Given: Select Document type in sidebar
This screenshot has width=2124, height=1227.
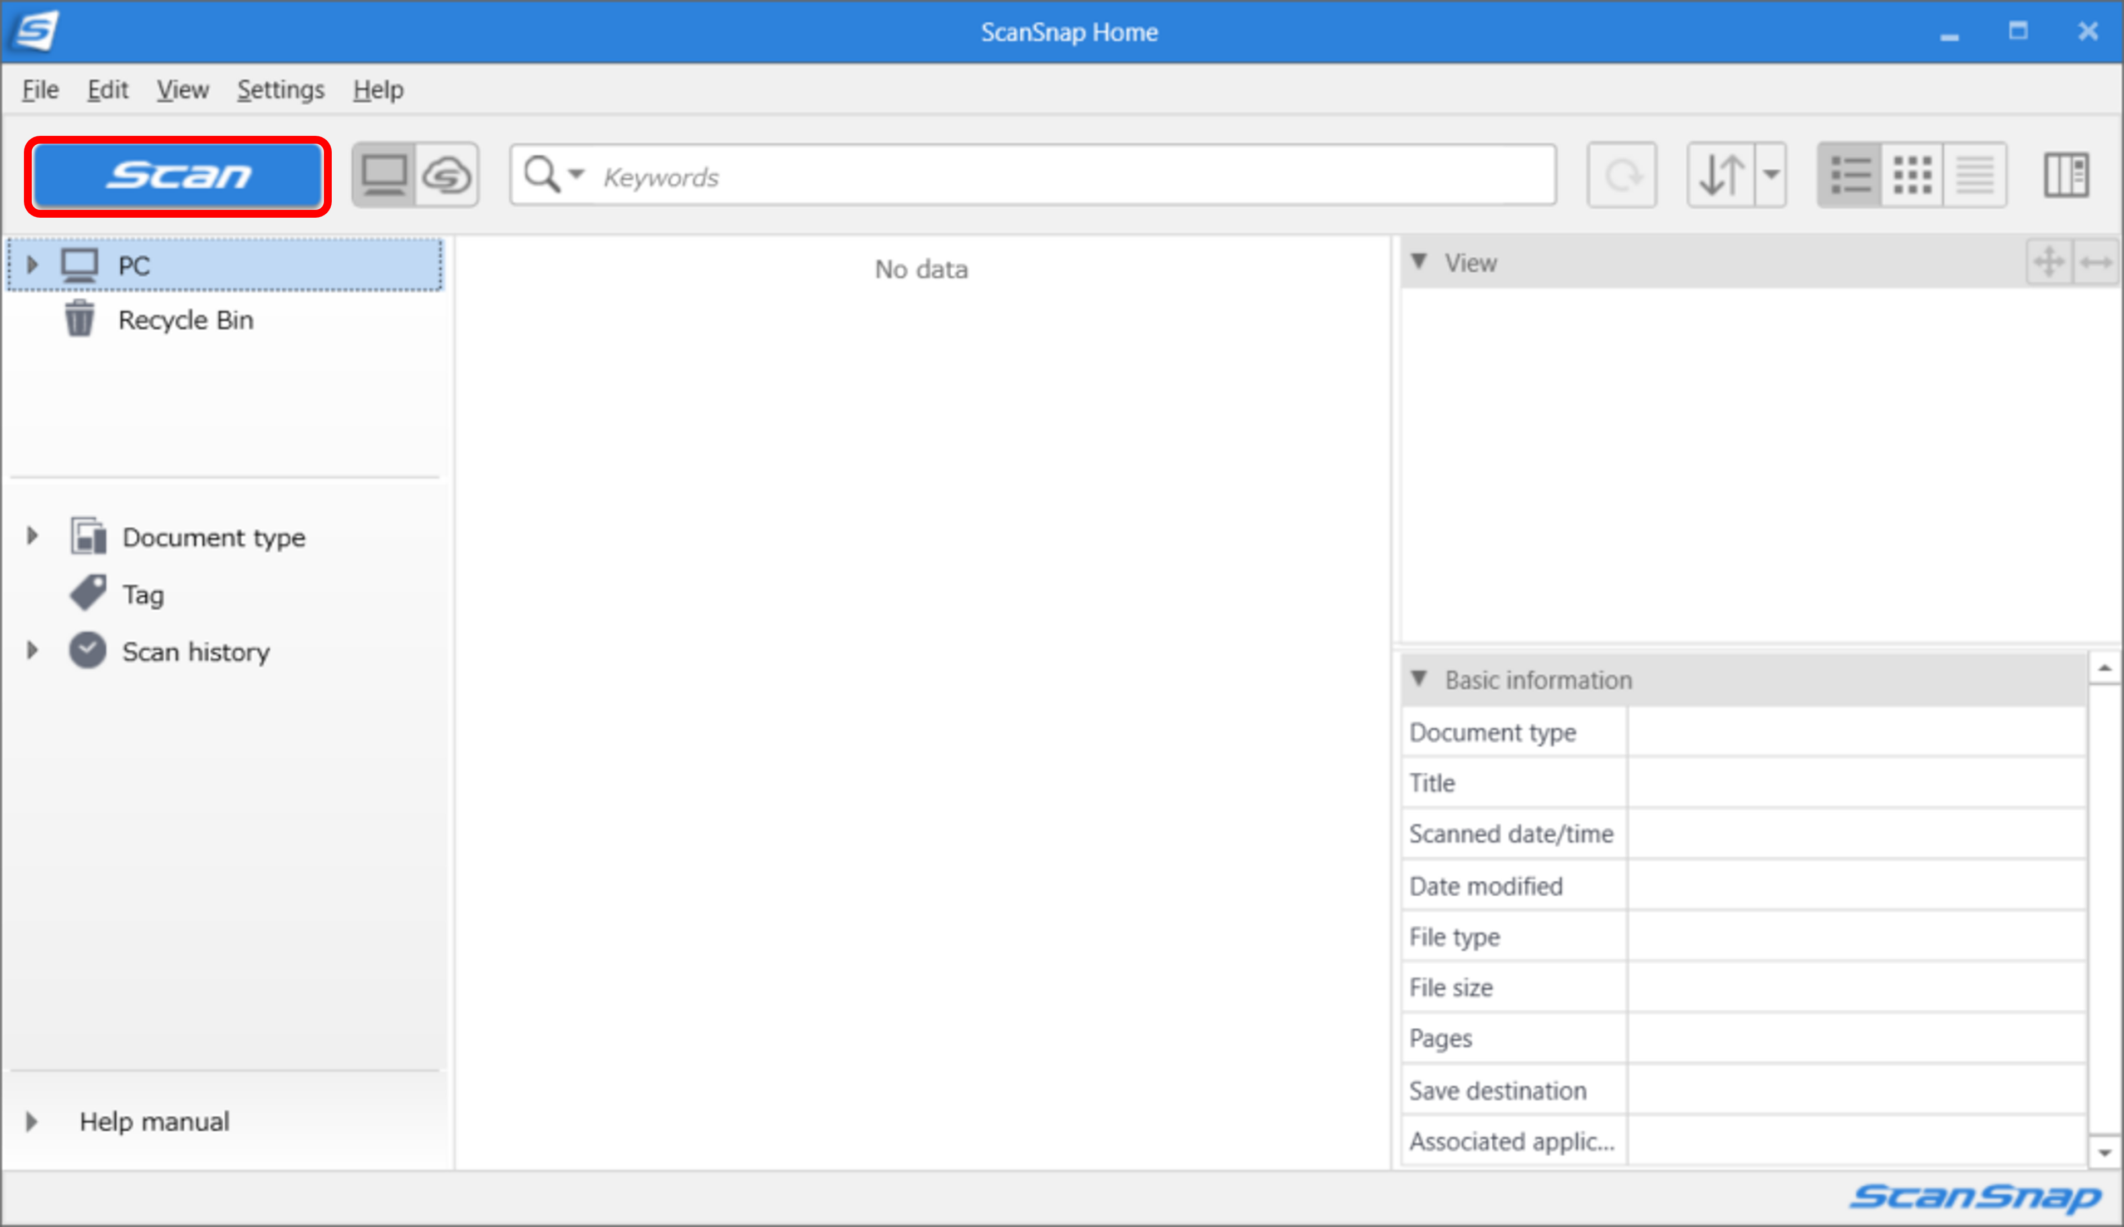Looking at the screenshot, I should [x=214, y=538].
